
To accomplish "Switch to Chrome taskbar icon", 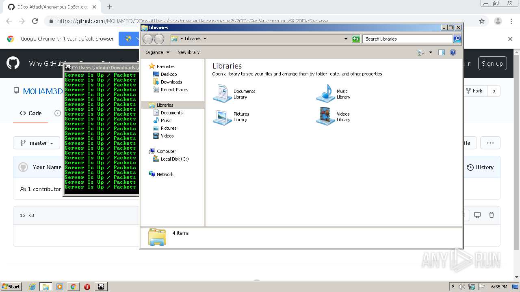I will (73, 287).
